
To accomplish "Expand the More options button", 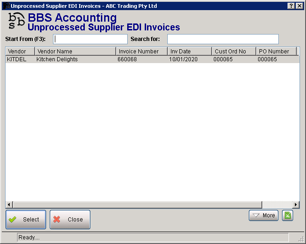I will click(x=264, y=215).
